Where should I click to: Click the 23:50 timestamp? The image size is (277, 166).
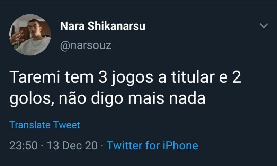point(23,145)
